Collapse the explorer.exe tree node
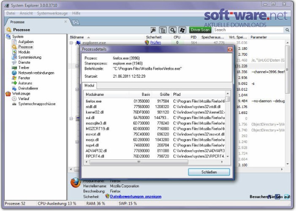Viewport: 296px width, 211px height. (x=71, y=43)
